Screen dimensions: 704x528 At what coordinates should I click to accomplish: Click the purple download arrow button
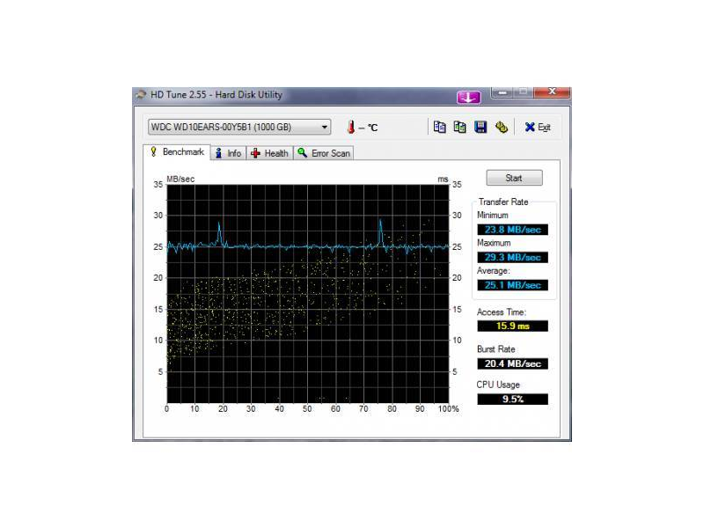click(469, 97)
